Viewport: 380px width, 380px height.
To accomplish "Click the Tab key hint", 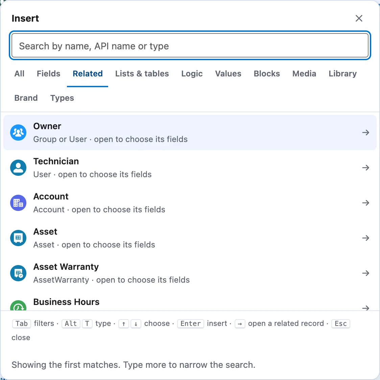I will click(22, 324).
